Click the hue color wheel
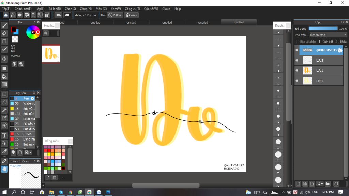Screen dimensions: 349x196 [33, 32]
